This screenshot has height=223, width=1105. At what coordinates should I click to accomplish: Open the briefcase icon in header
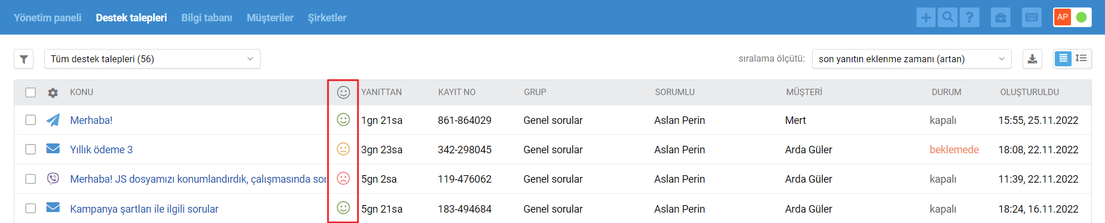pos(1001,17)
